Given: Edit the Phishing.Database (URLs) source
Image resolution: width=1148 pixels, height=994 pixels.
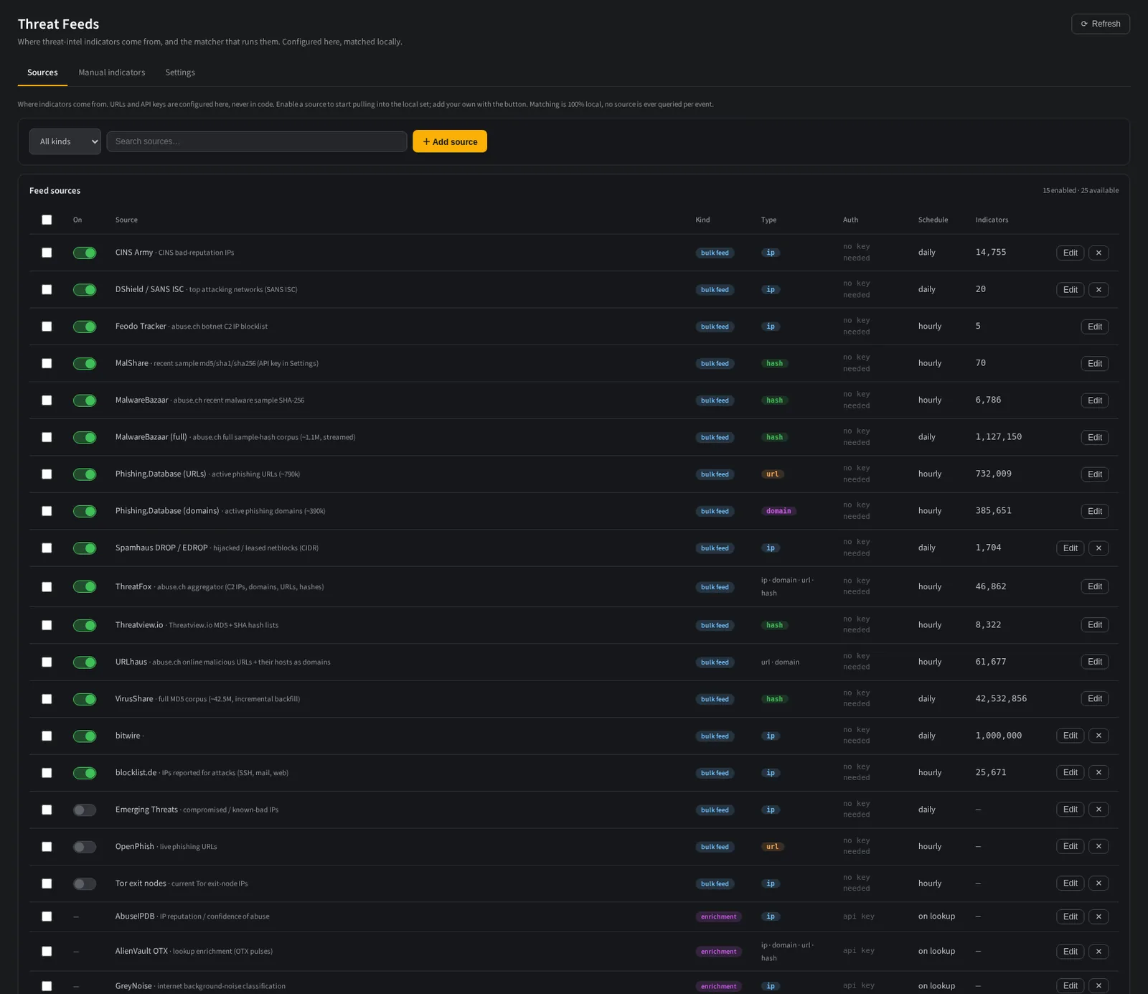Looking at the screenshot, I should click(x=1094, y=474).
